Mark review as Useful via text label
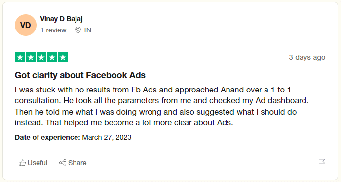Screen dimensions: 341x182 [38, 163]
